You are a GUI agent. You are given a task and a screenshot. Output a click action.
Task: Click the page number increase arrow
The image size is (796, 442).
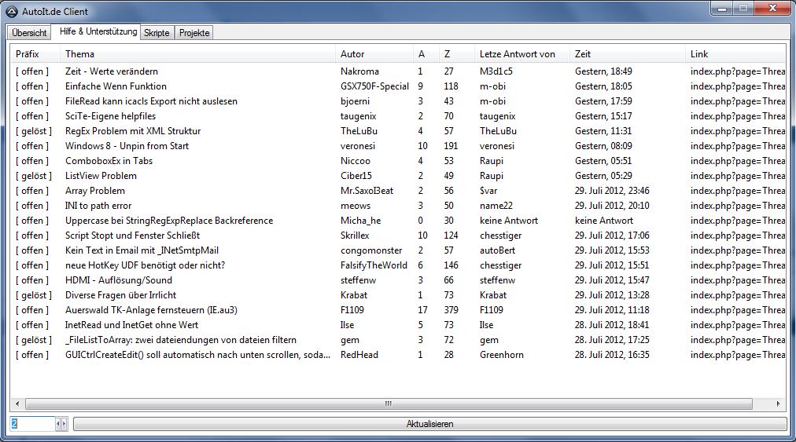point(64,424)
